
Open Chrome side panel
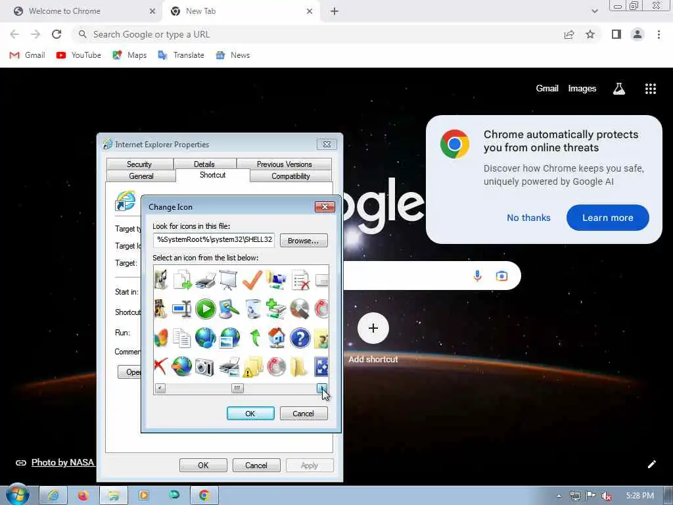click(x=616, y=34)
